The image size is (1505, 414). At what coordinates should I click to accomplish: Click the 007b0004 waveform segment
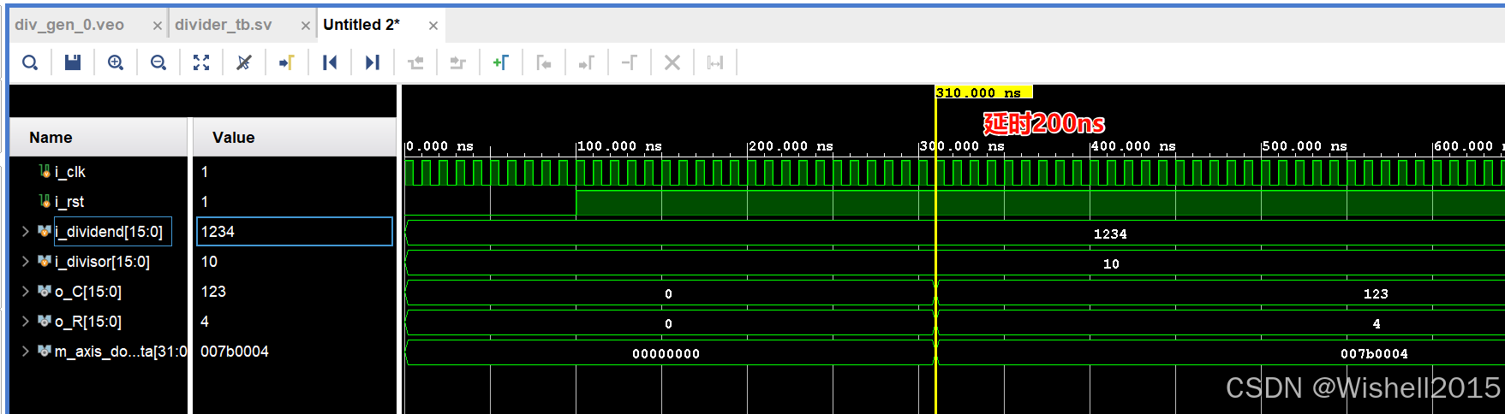coord(1374,354)
